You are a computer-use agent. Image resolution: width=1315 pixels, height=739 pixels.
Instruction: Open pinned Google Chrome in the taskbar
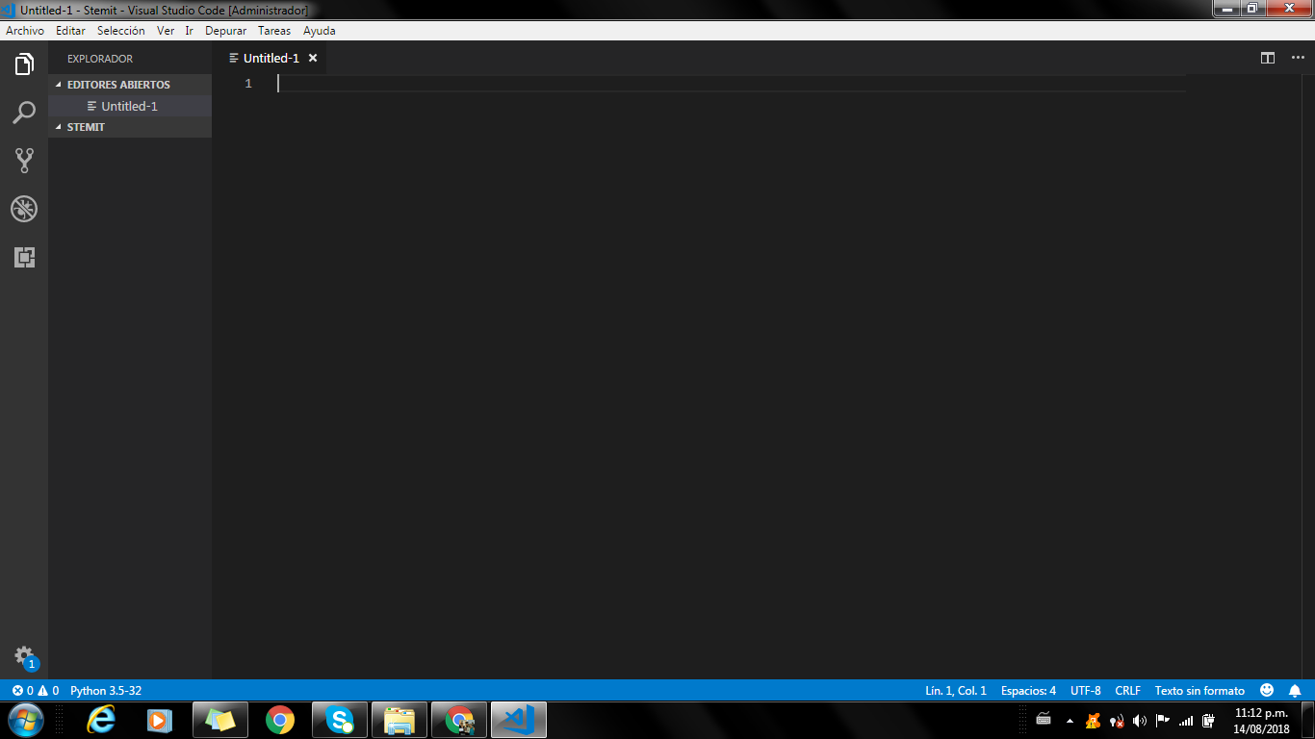(x=280, y=720)
